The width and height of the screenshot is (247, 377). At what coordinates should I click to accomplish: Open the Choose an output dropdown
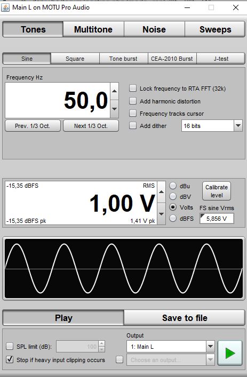click(x=170, y=360)
